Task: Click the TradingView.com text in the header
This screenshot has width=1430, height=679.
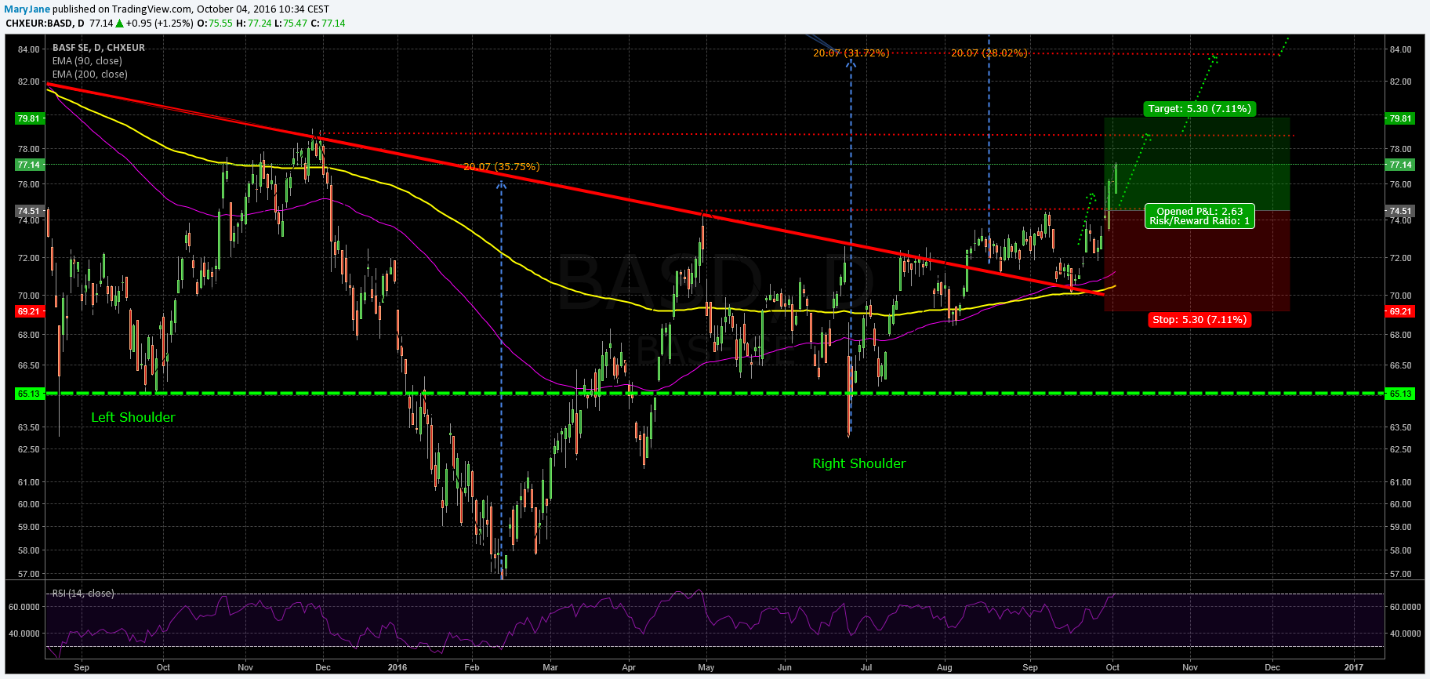Action: [152, 9]
